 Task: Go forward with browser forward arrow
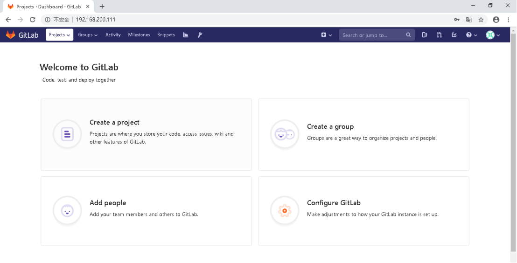coord(21,20)
